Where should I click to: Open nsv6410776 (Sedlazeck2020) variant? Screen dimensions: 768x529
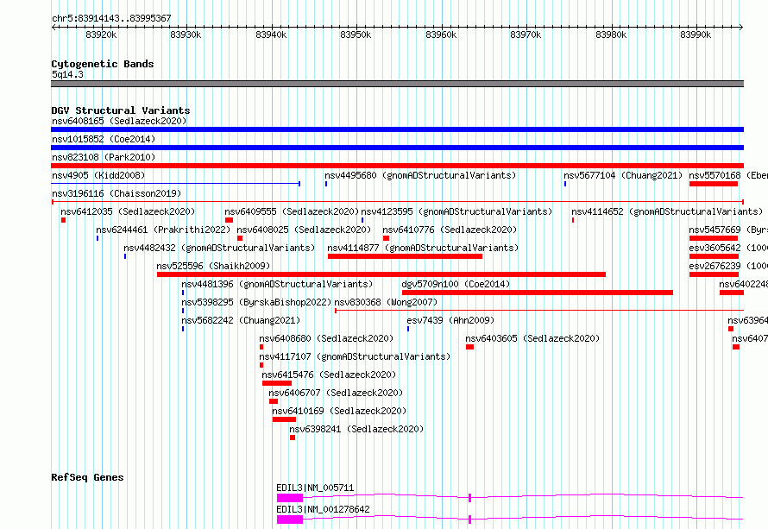pyautogui.click(x=450, y=230)
